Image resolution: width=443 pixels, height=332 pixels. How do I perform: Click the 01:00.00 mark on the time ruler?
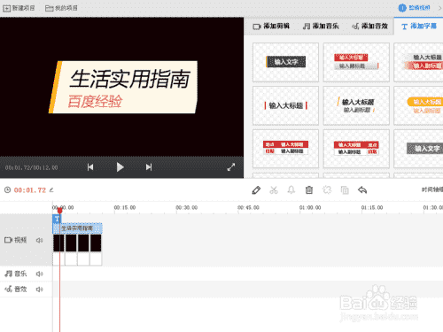click(310, 208)
